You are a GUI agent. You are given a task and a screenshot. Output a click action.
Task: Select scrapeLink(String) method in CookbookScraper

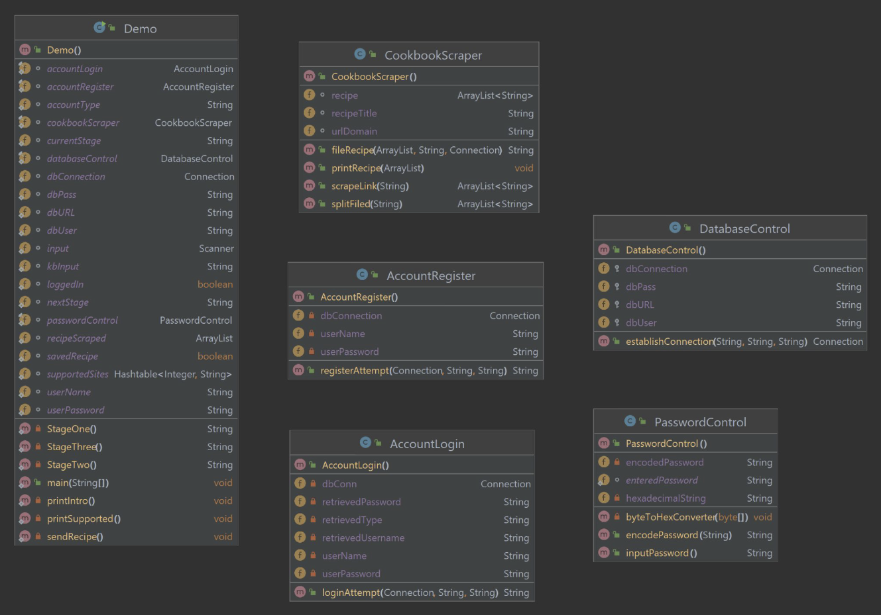tap(419, 186)
